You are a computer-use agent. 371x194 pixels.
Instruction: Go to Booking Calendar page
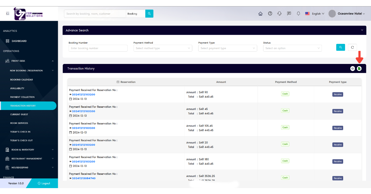(21, 80)
